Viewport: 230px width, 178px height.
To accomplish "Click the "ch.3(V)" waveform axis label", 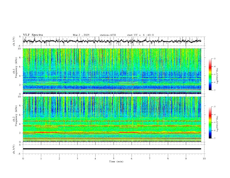I will [x=14, y=149].
